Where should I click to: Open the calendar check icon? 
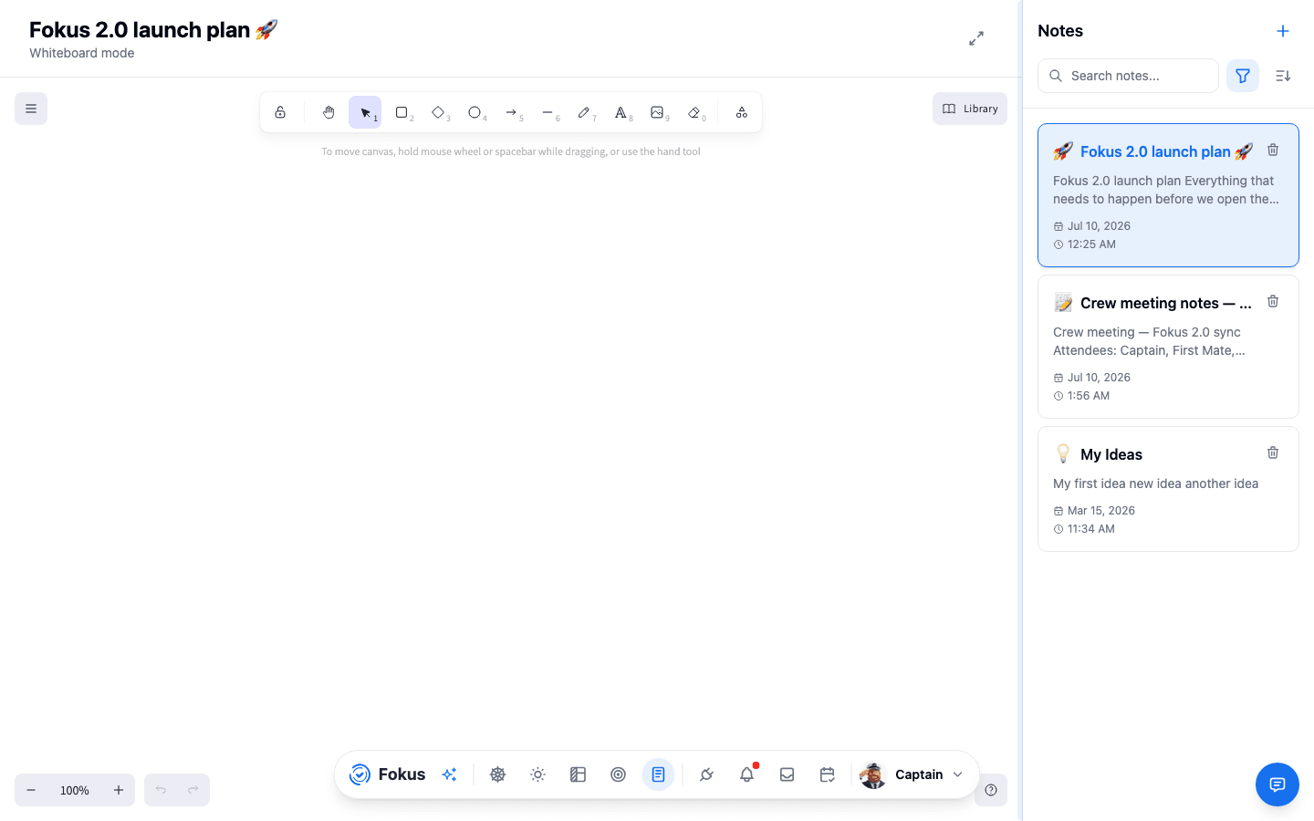pyautogui.click(x=828, y=774)
